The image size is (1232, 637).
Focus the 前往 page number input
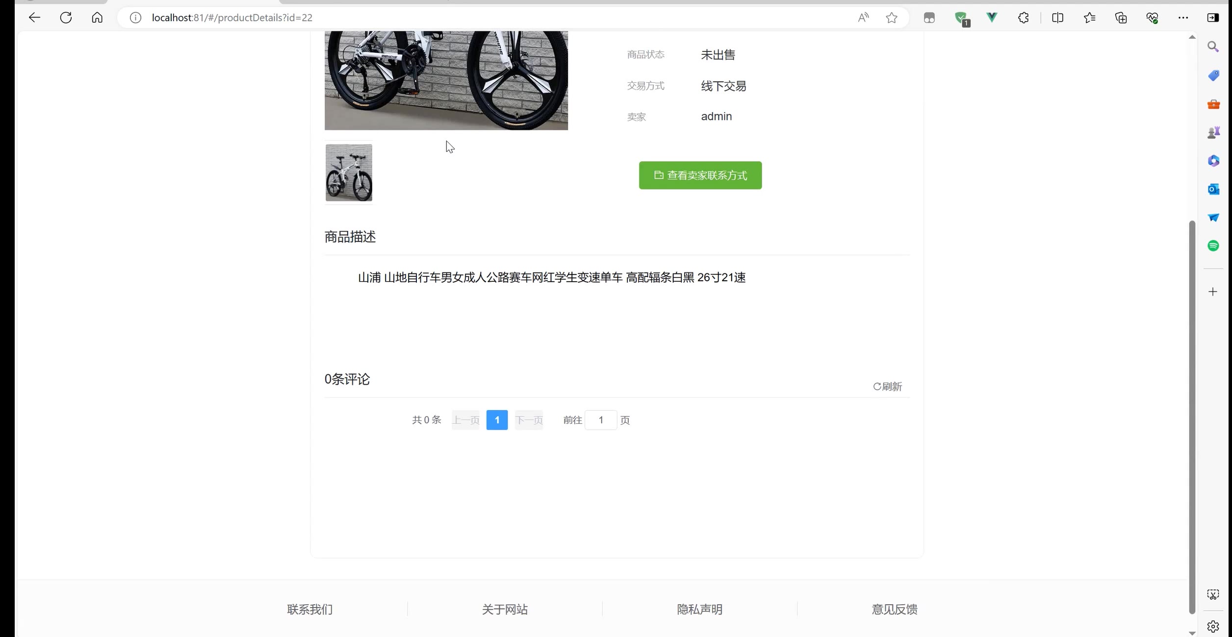pyautogui.click(x=601, y=420)
